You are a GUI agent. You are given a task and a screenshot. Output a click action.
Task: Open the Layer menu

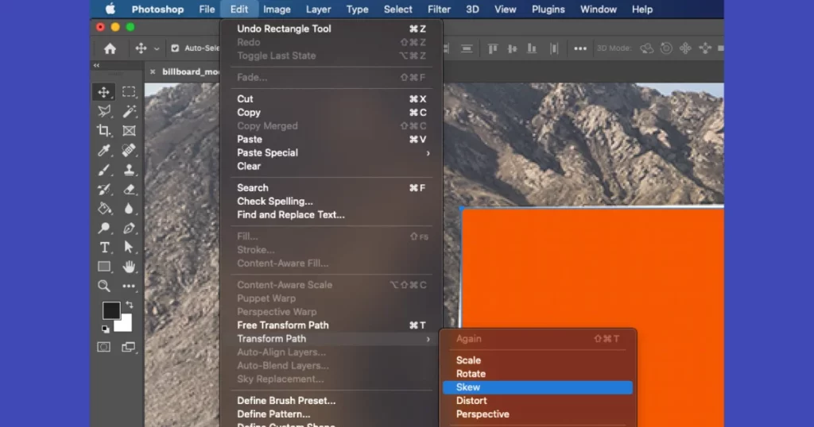click(318, 10)
